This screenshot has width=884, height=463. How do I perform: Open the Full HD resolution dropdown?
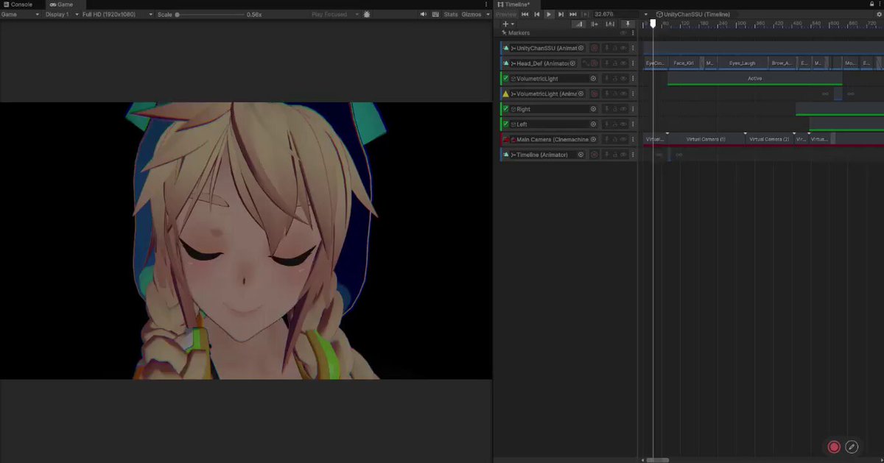click(118, 14)
